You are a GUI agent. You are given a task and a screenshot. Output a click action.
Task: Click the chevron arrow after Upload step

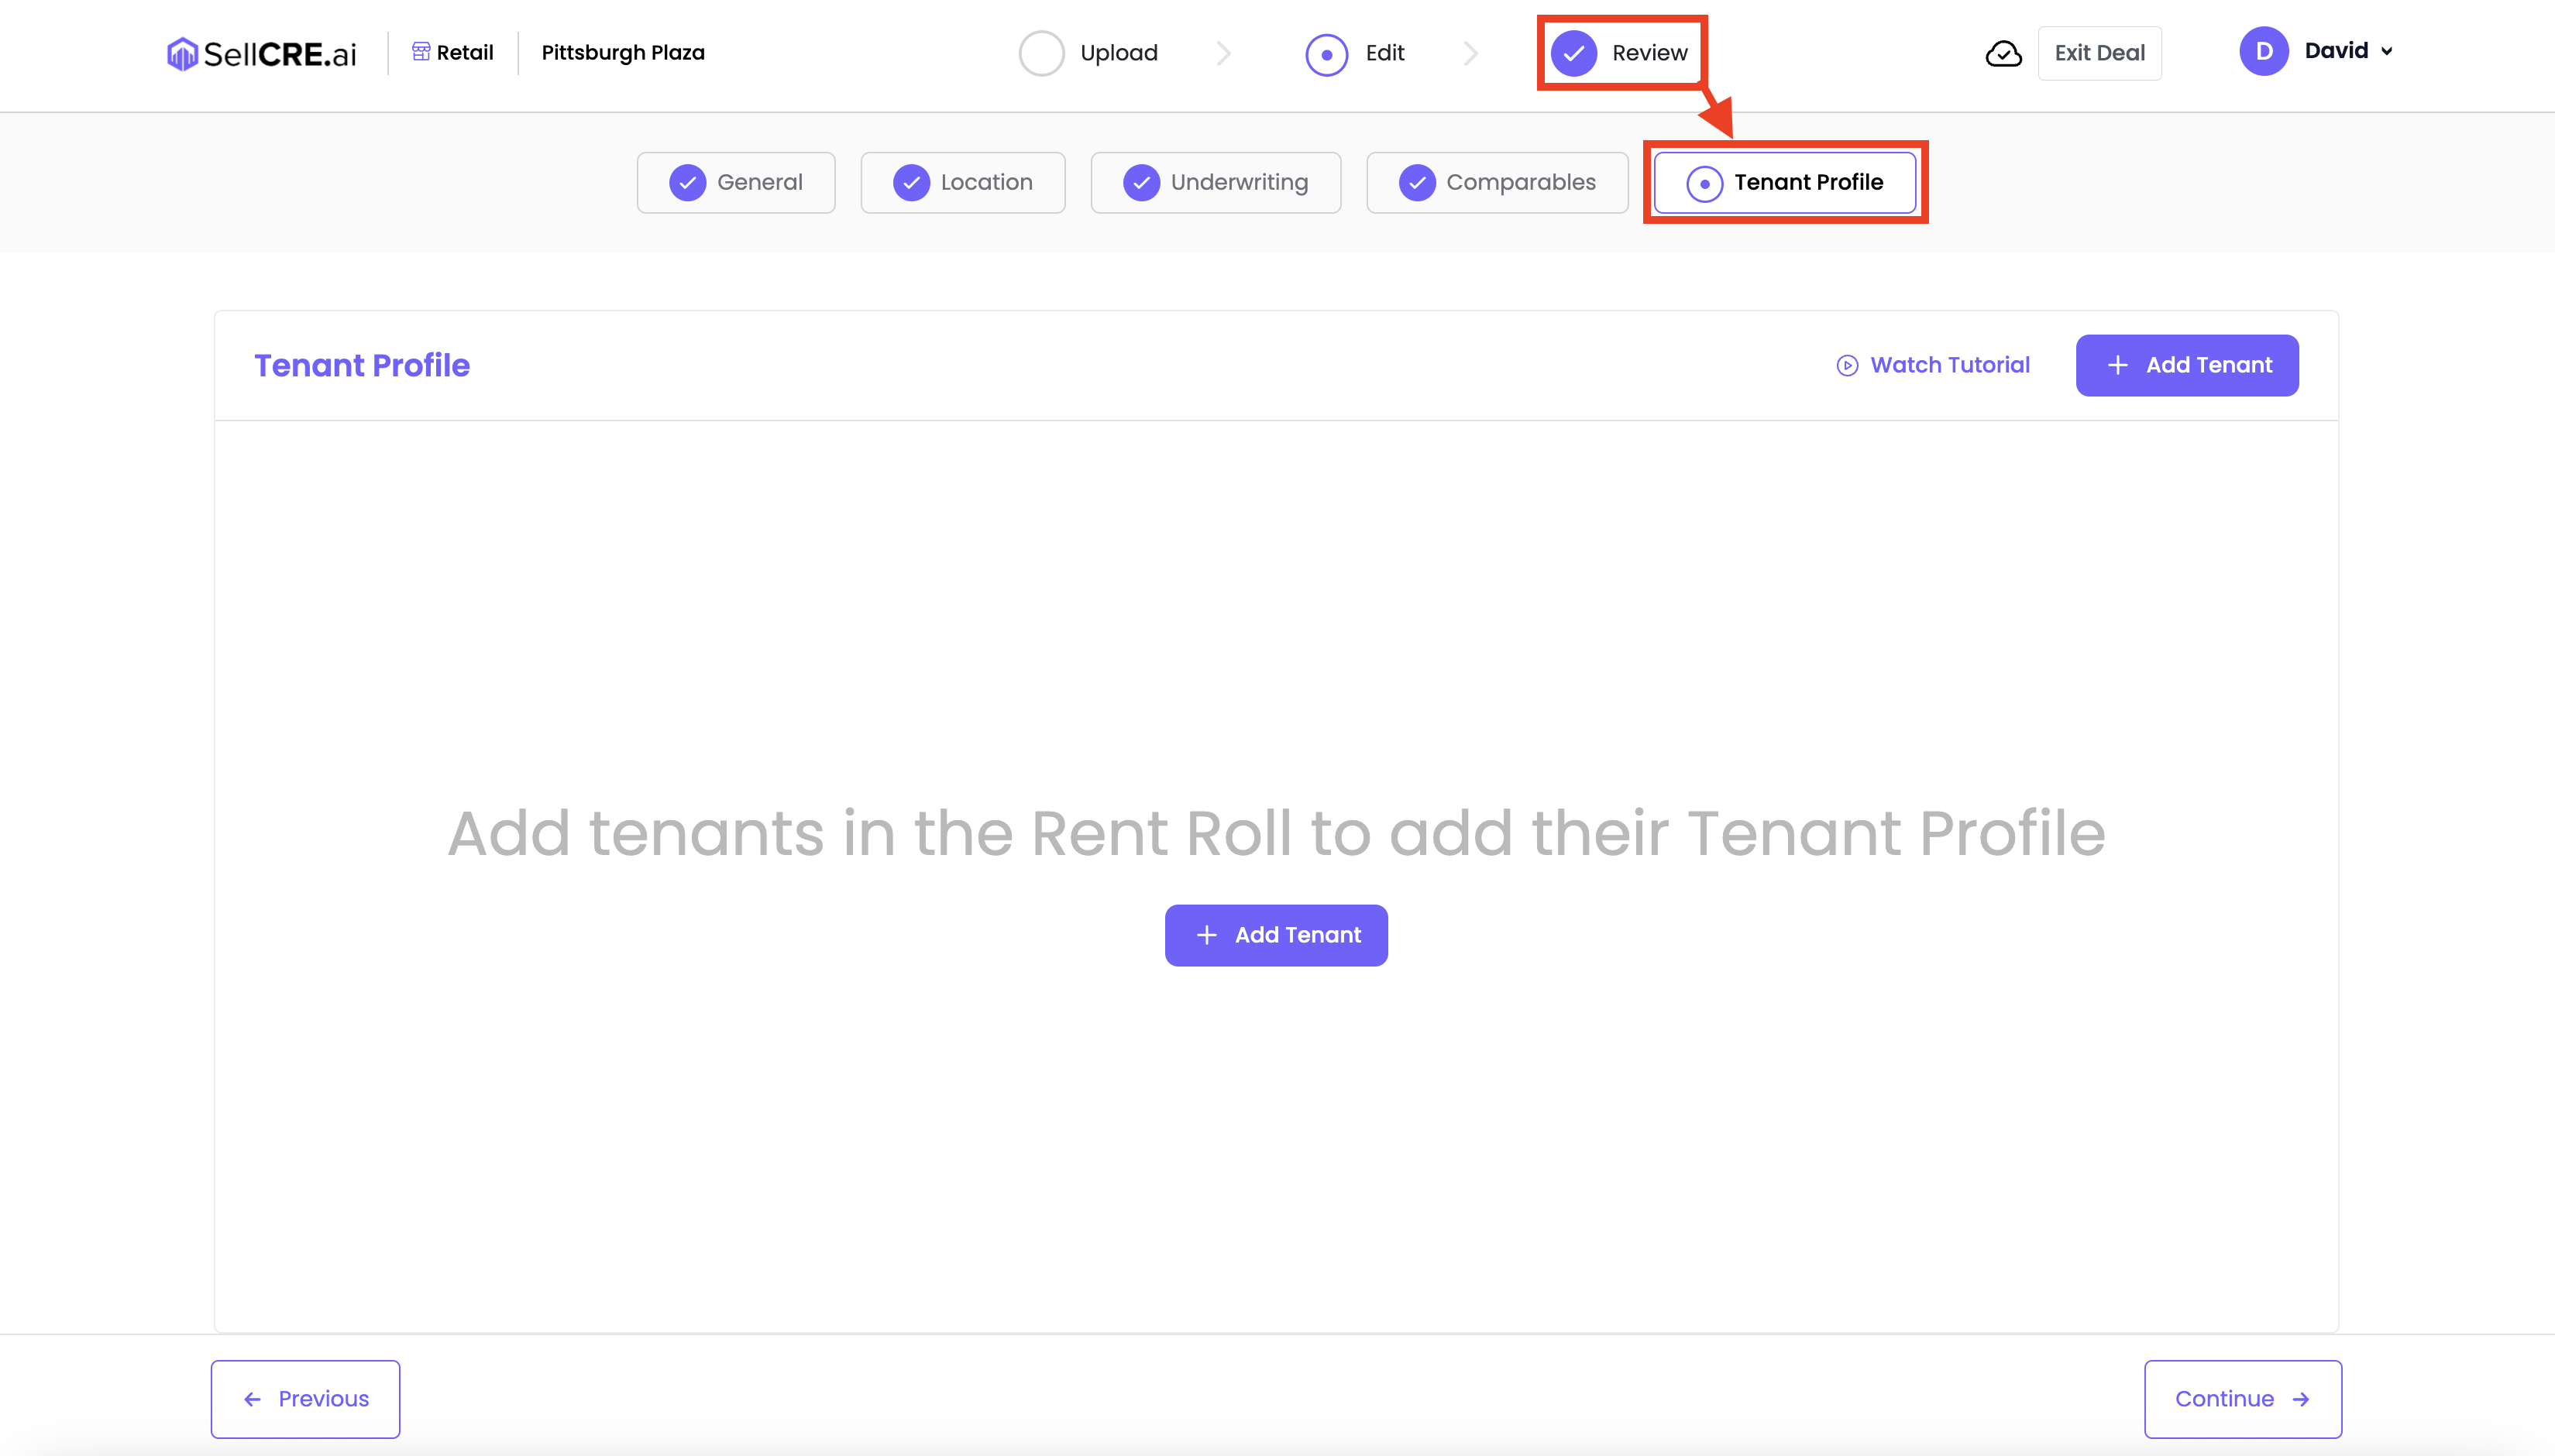tap(1223, 53)
